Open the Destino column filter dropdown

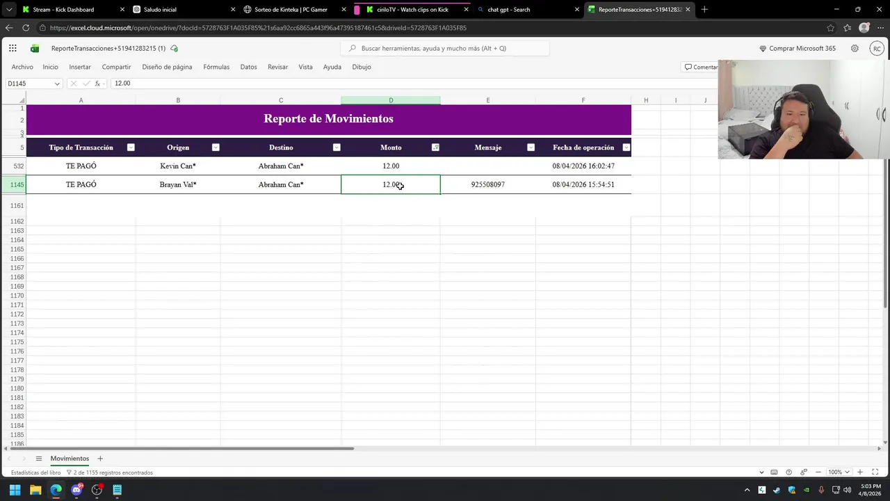(337, 148)
